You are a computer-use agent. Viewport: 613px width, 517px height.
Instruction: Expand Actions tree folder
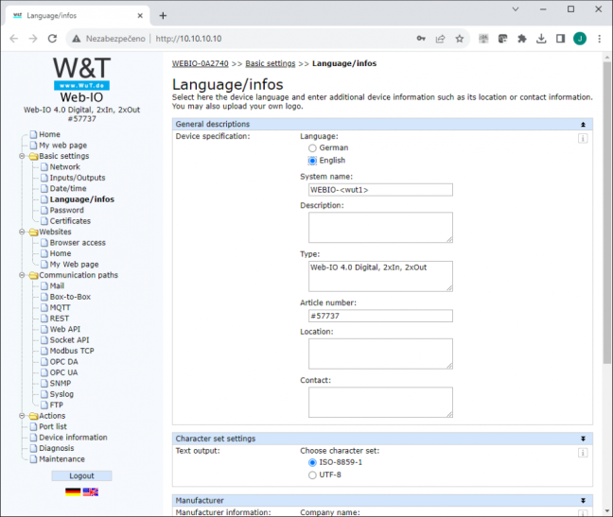tap(22, 416)
